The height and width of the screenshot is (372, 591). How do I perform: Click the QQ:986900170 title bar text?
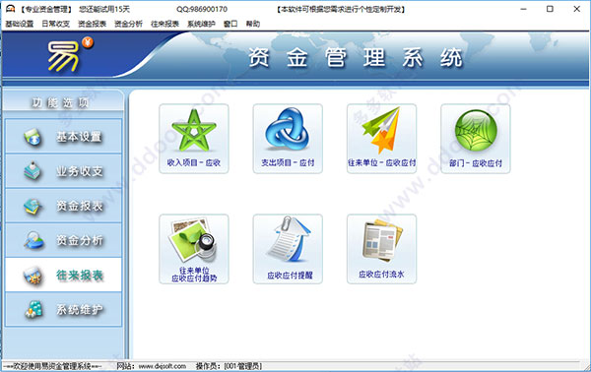pos(202,9)
